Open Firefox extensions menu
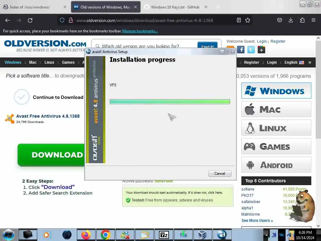The width and height of the screenshot is (321, 241). click(302, 20)
